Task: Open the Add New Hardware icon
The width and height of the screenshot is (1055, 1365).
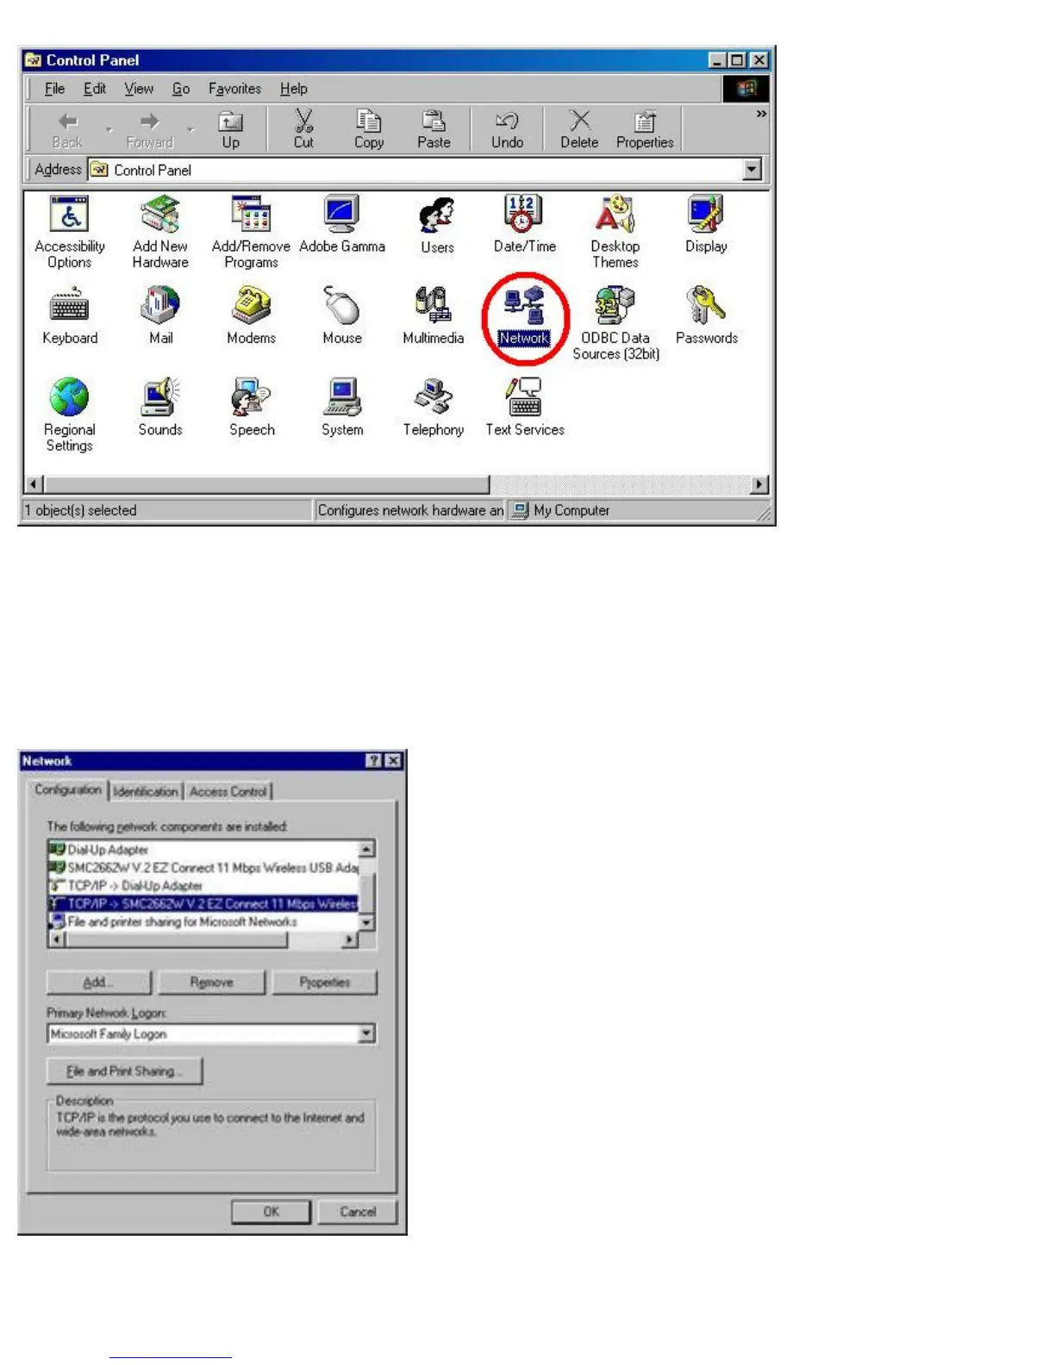Action: tap(160, 232)
